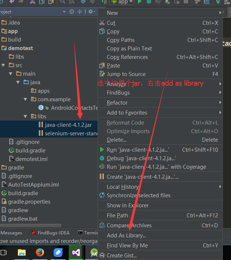Collapse the main folder arrow

tap(11, 74)
